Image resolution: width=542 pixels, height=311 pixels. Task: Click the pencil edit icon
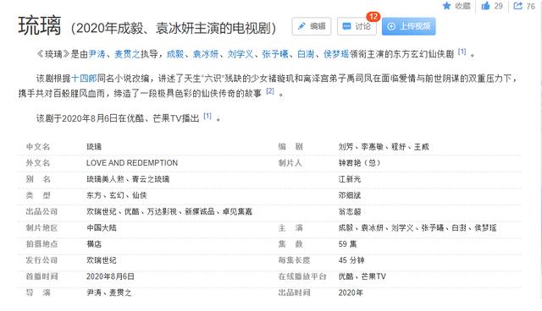(x=301, y=26)
